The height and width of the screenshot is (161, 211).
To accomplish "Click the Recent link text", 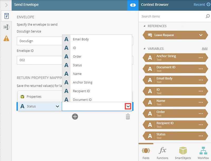I will pos(199,4).
